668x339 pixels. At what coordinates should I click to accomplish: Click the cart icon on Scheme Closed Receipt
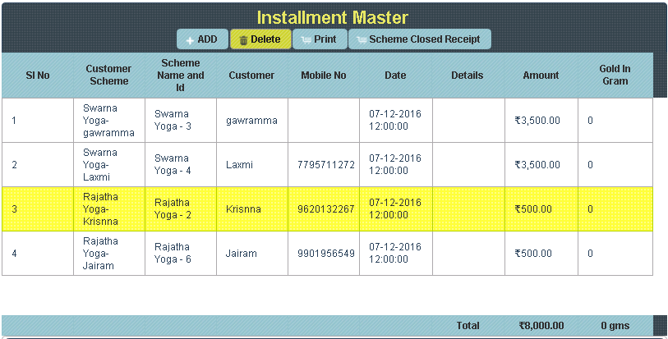point(362,40)
